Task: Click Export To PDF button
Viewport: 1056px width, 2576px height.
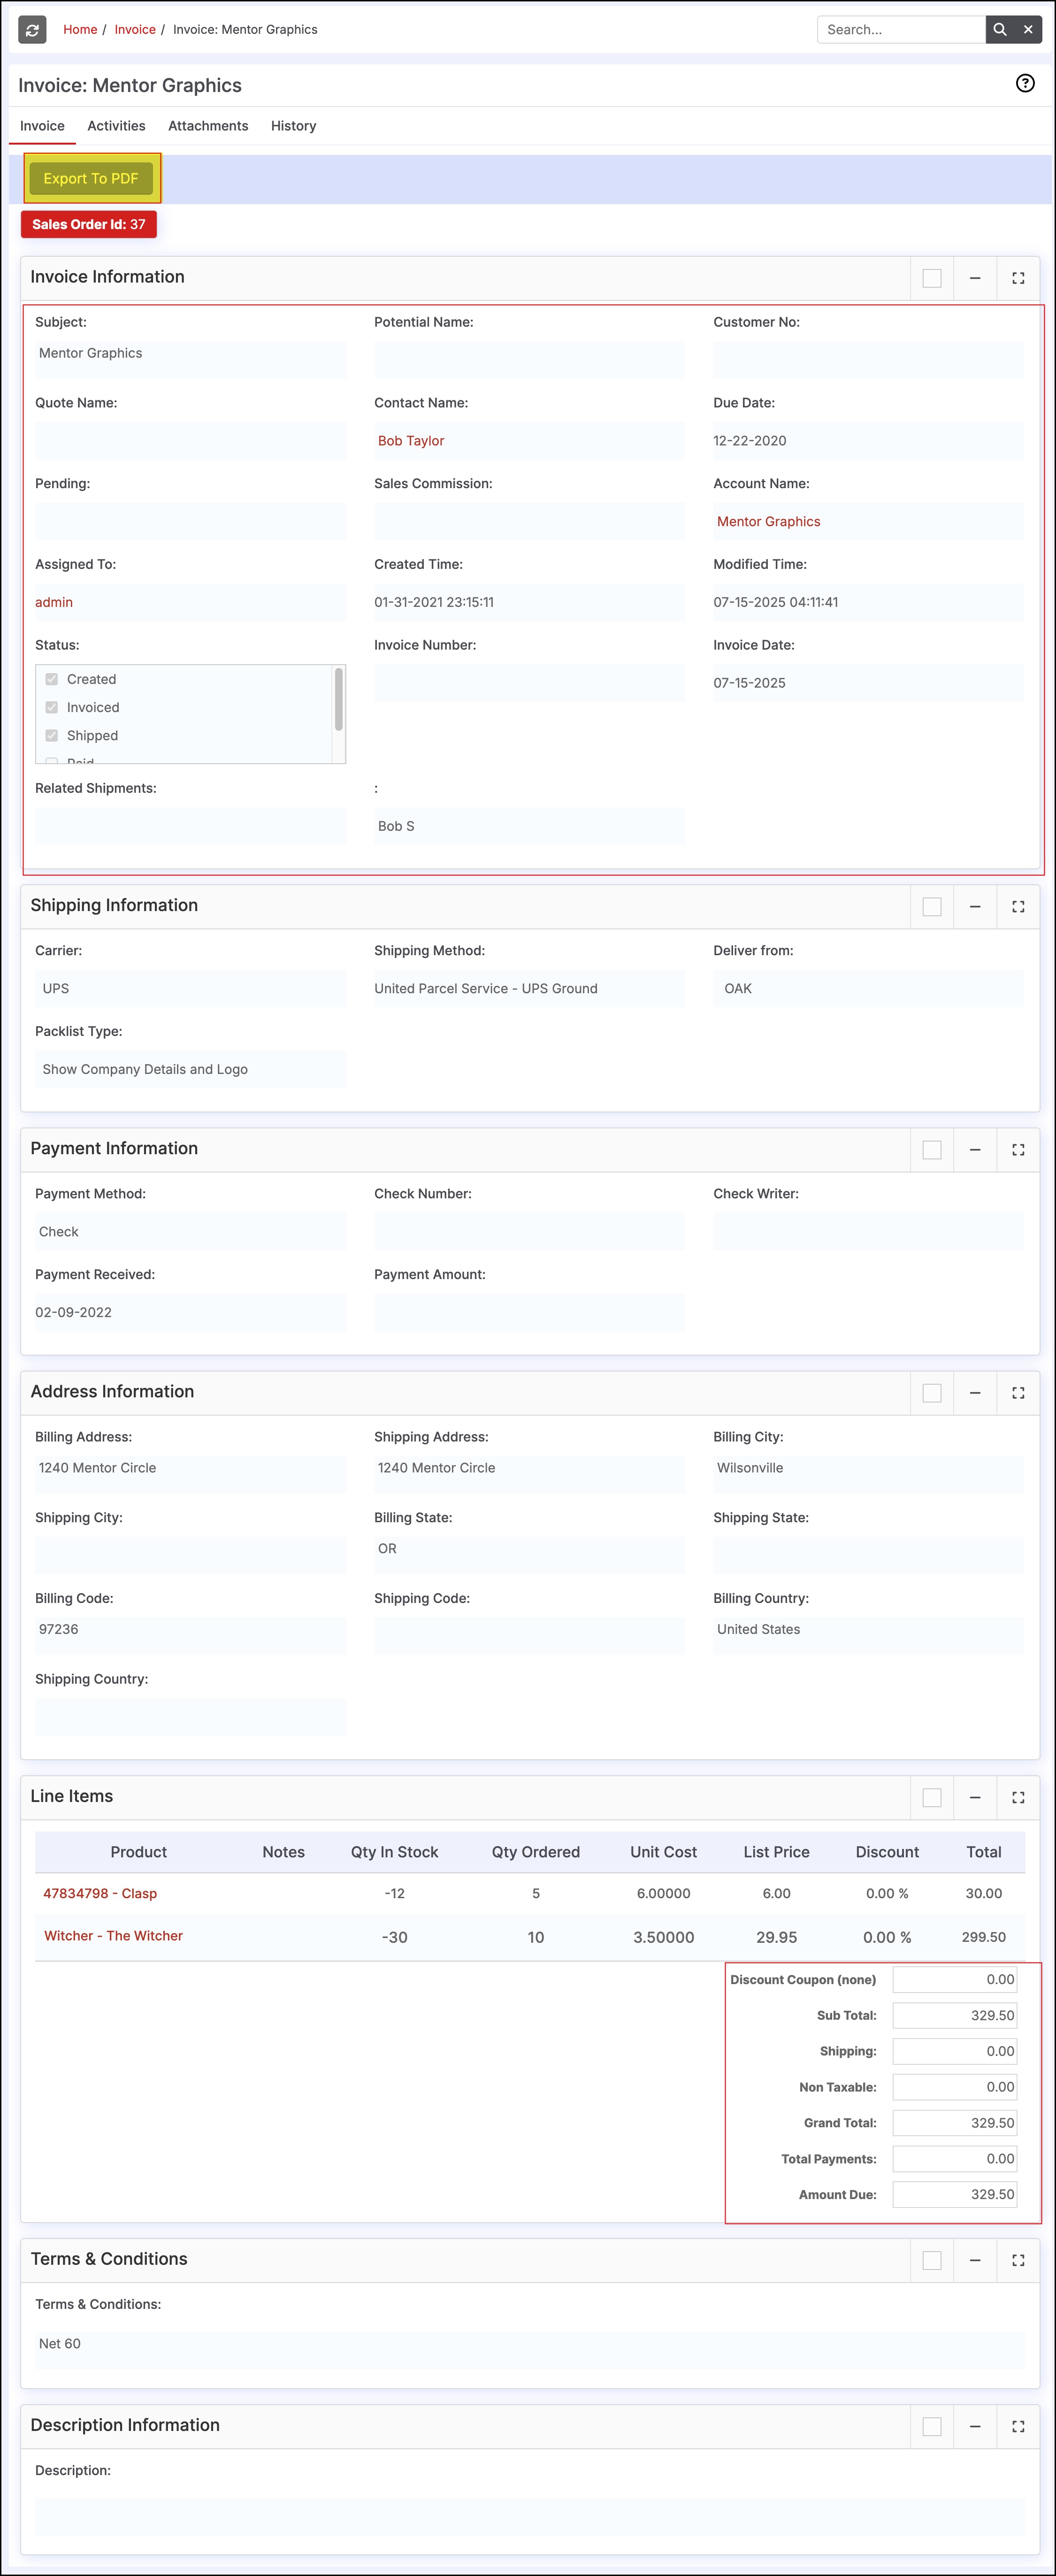Action: [91, 178]
